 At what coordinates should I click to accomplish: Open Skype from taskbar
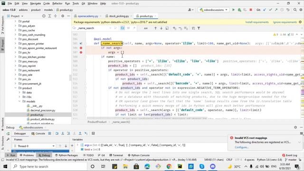coord(202,166)
